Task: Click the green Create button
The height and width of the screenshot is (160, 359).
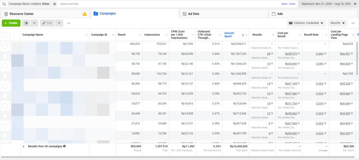Action: (x=11, y=23)
